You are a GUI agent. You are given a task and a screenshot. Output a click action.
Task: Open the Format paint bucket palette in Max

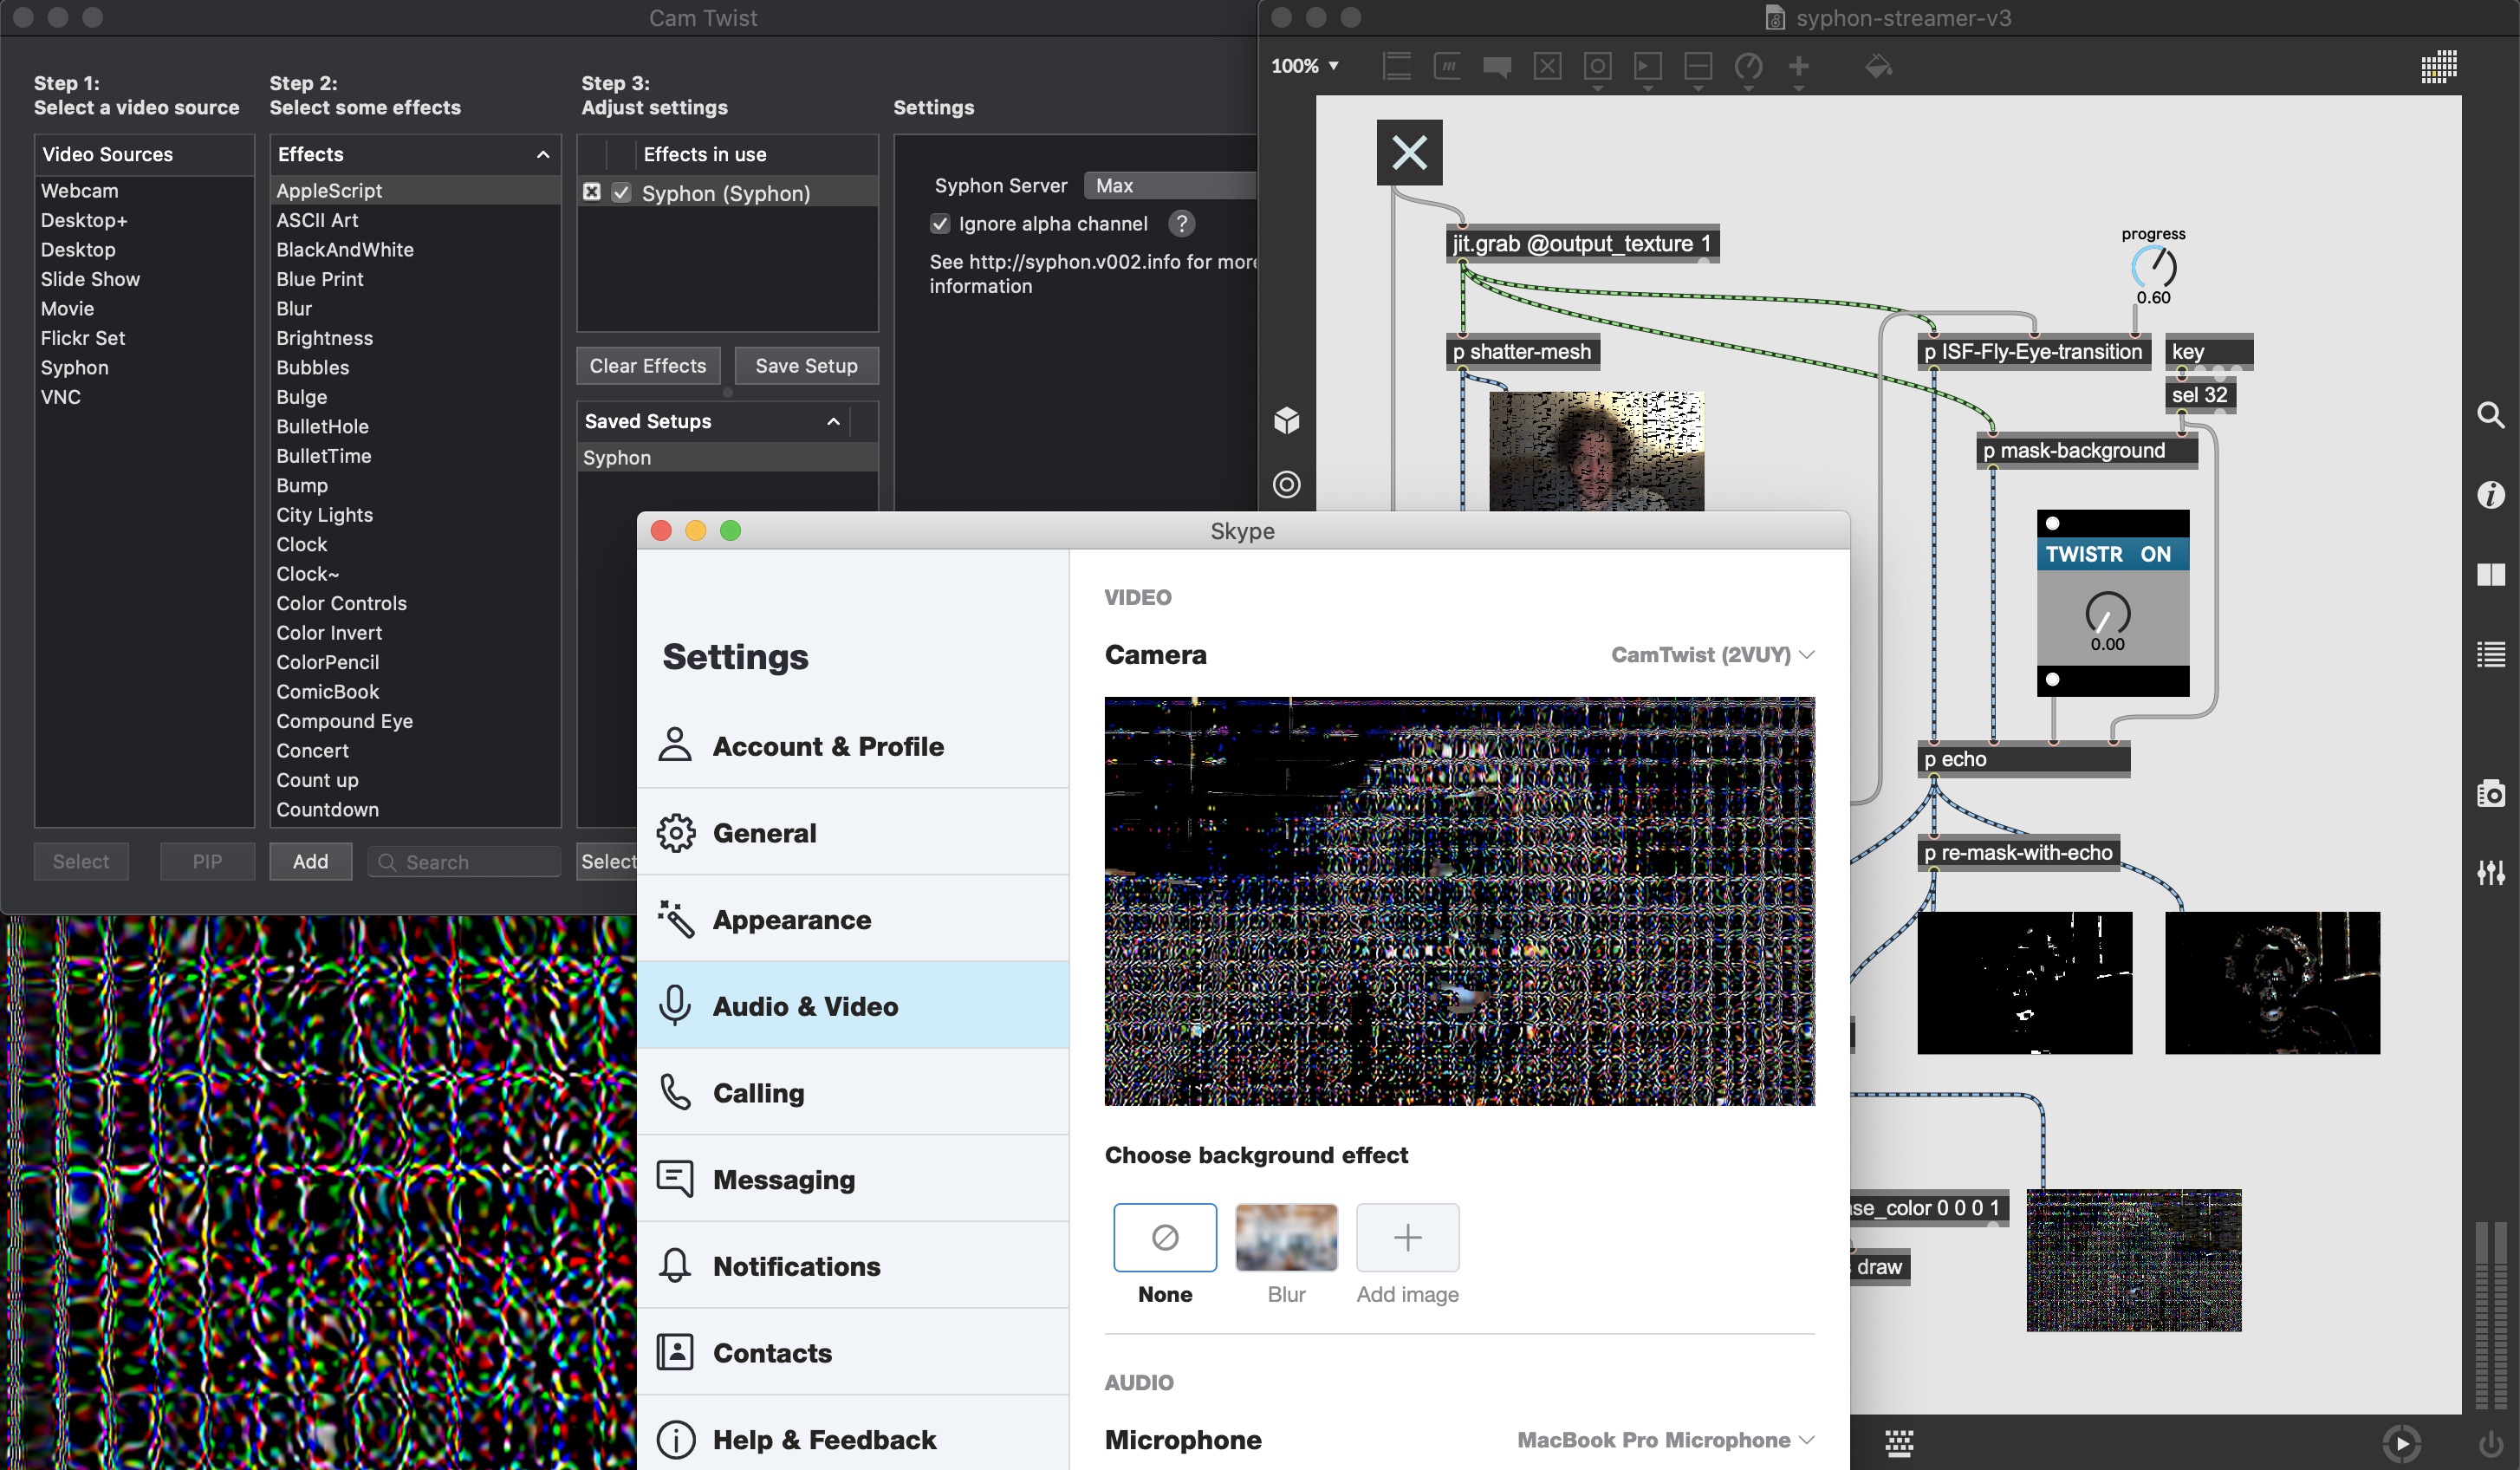(x=1878, y=67)
